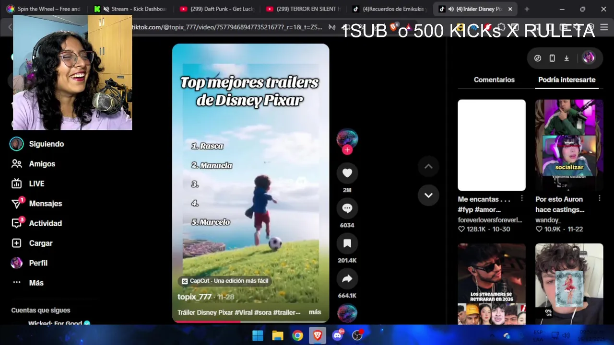This screenshot has height=345, width=614.
Task: Open options for Me encantas video
Action: 522,198
